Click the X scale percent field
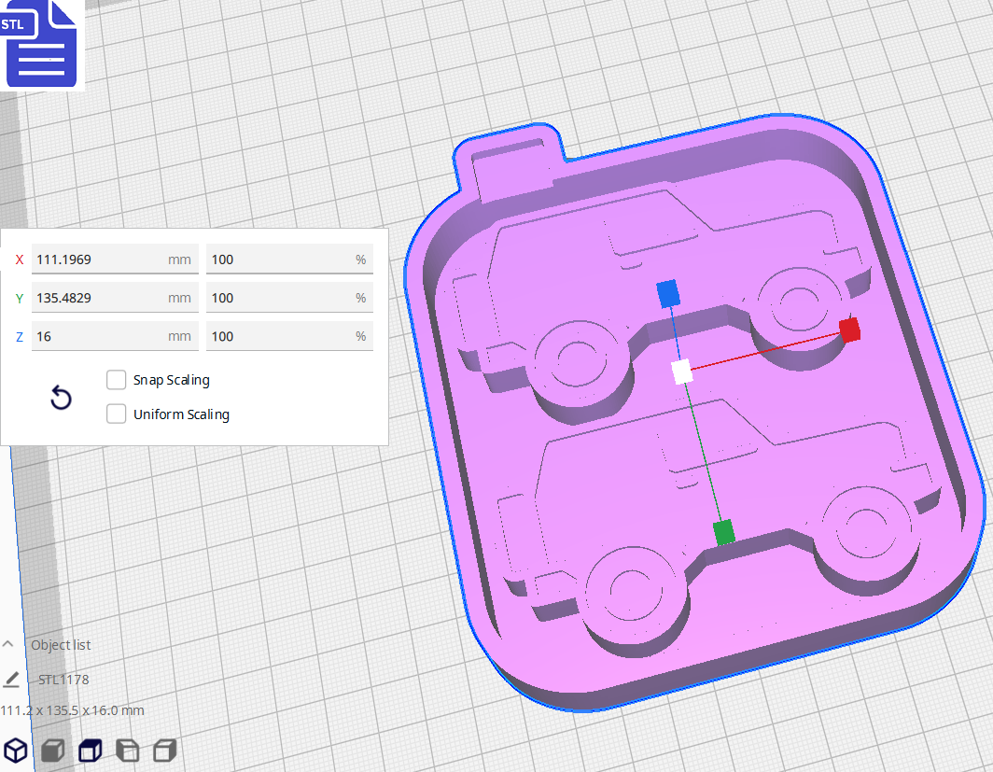993x772 pixels. pyautogui.click(x=280, y=260)
